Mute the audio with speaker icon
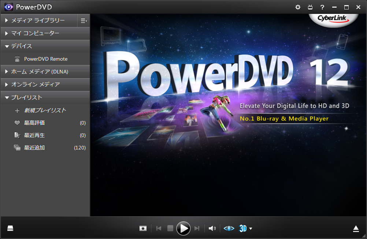This screenshot has width=367, height=239. coord(212,228)
